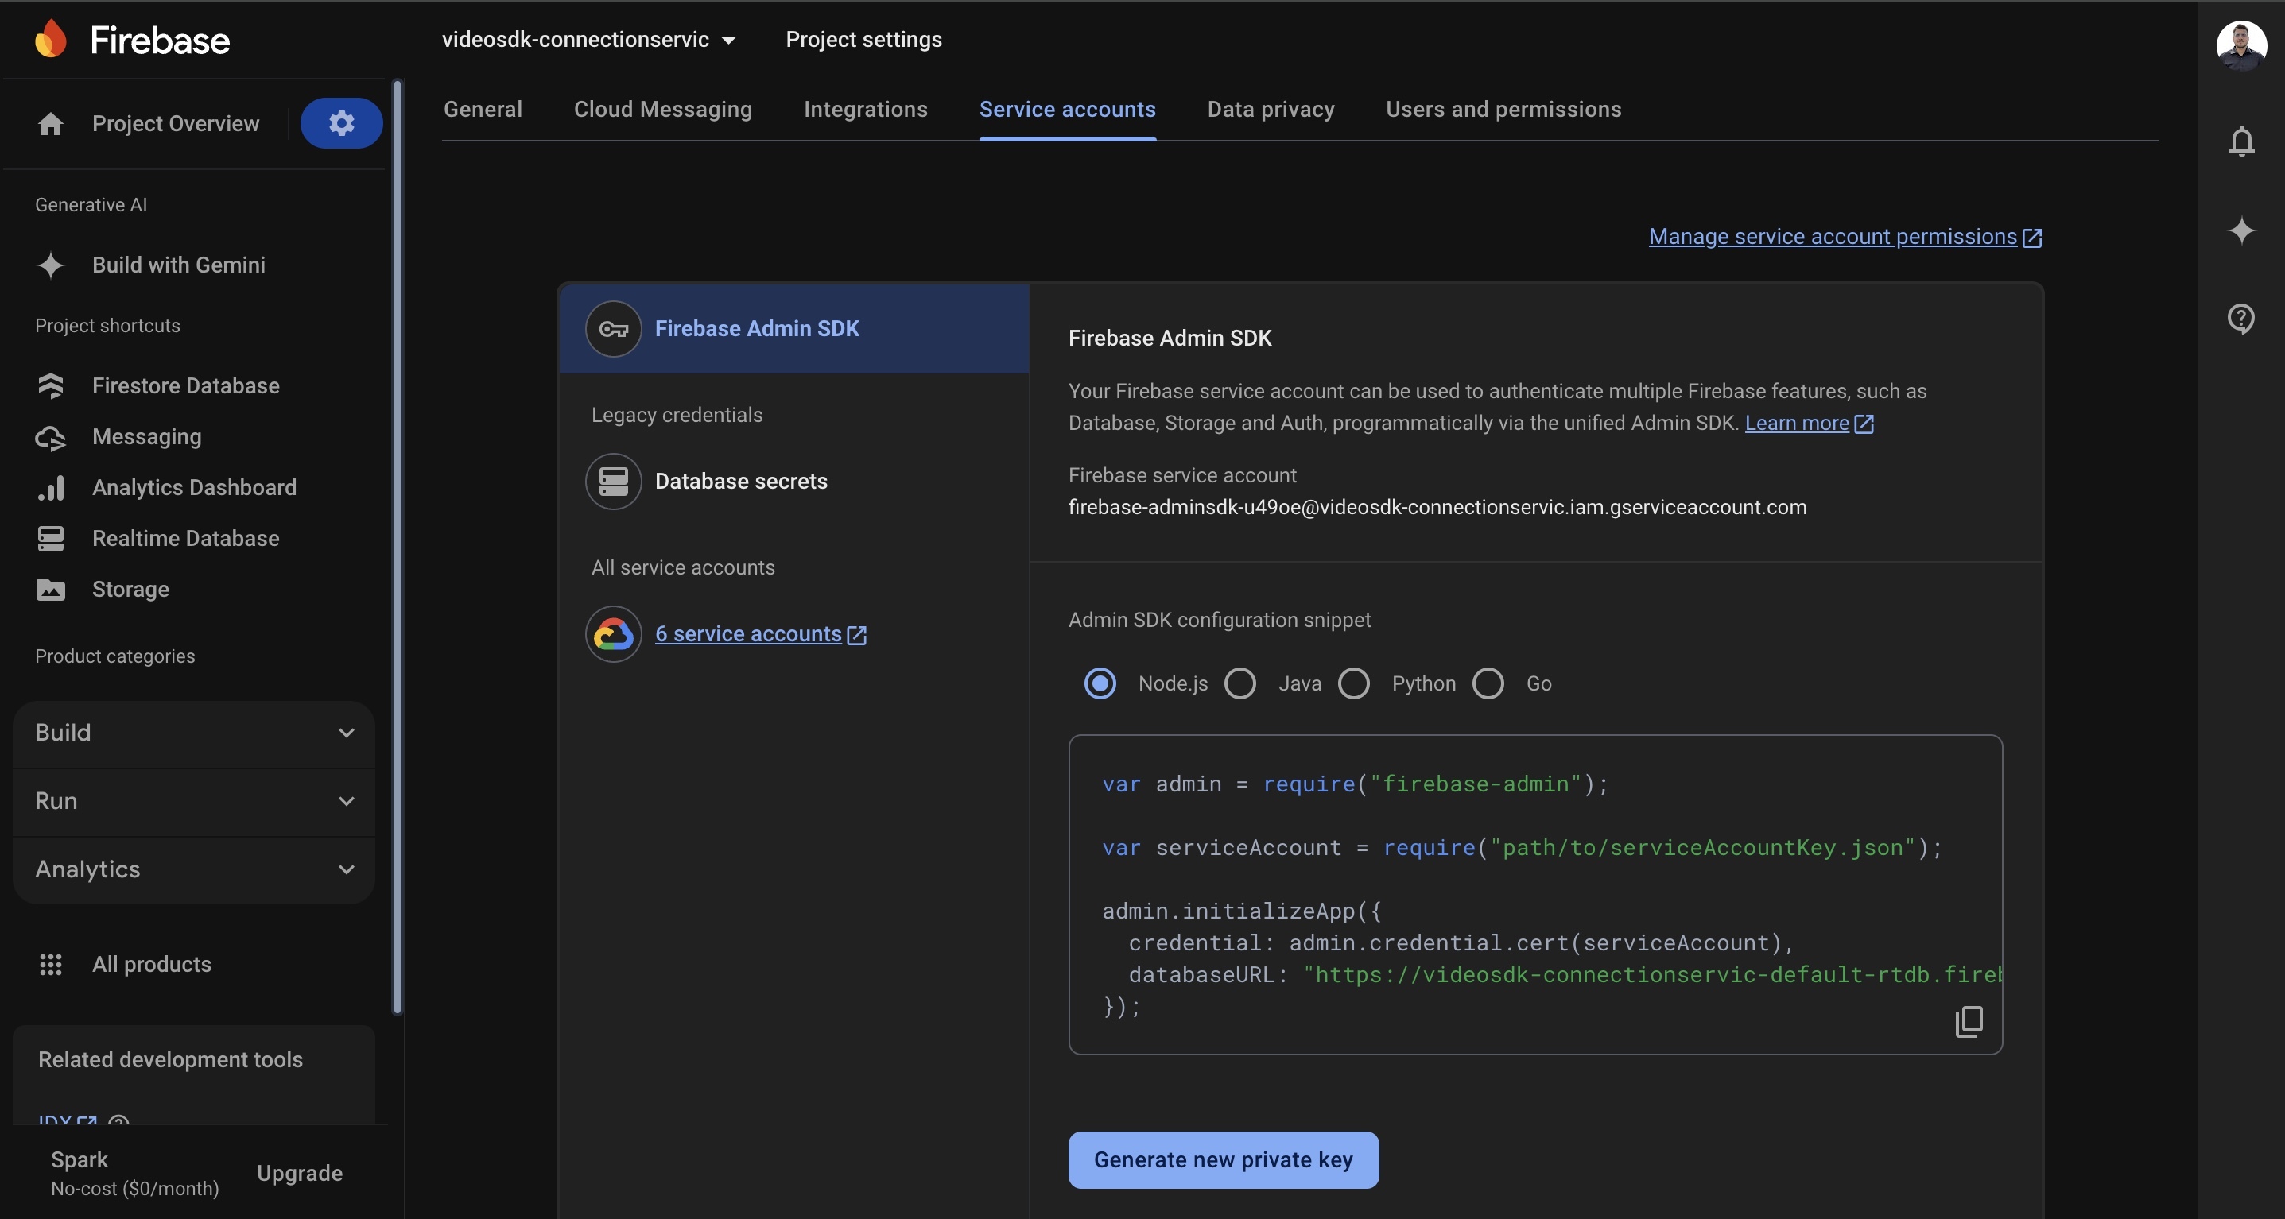Click the Firebase flame logo
2285x1219 pixels.
[x=51, y=39]
